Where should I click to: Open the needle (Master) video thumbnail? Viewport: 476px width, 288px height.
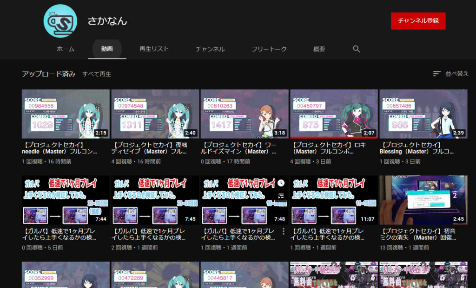66,114
